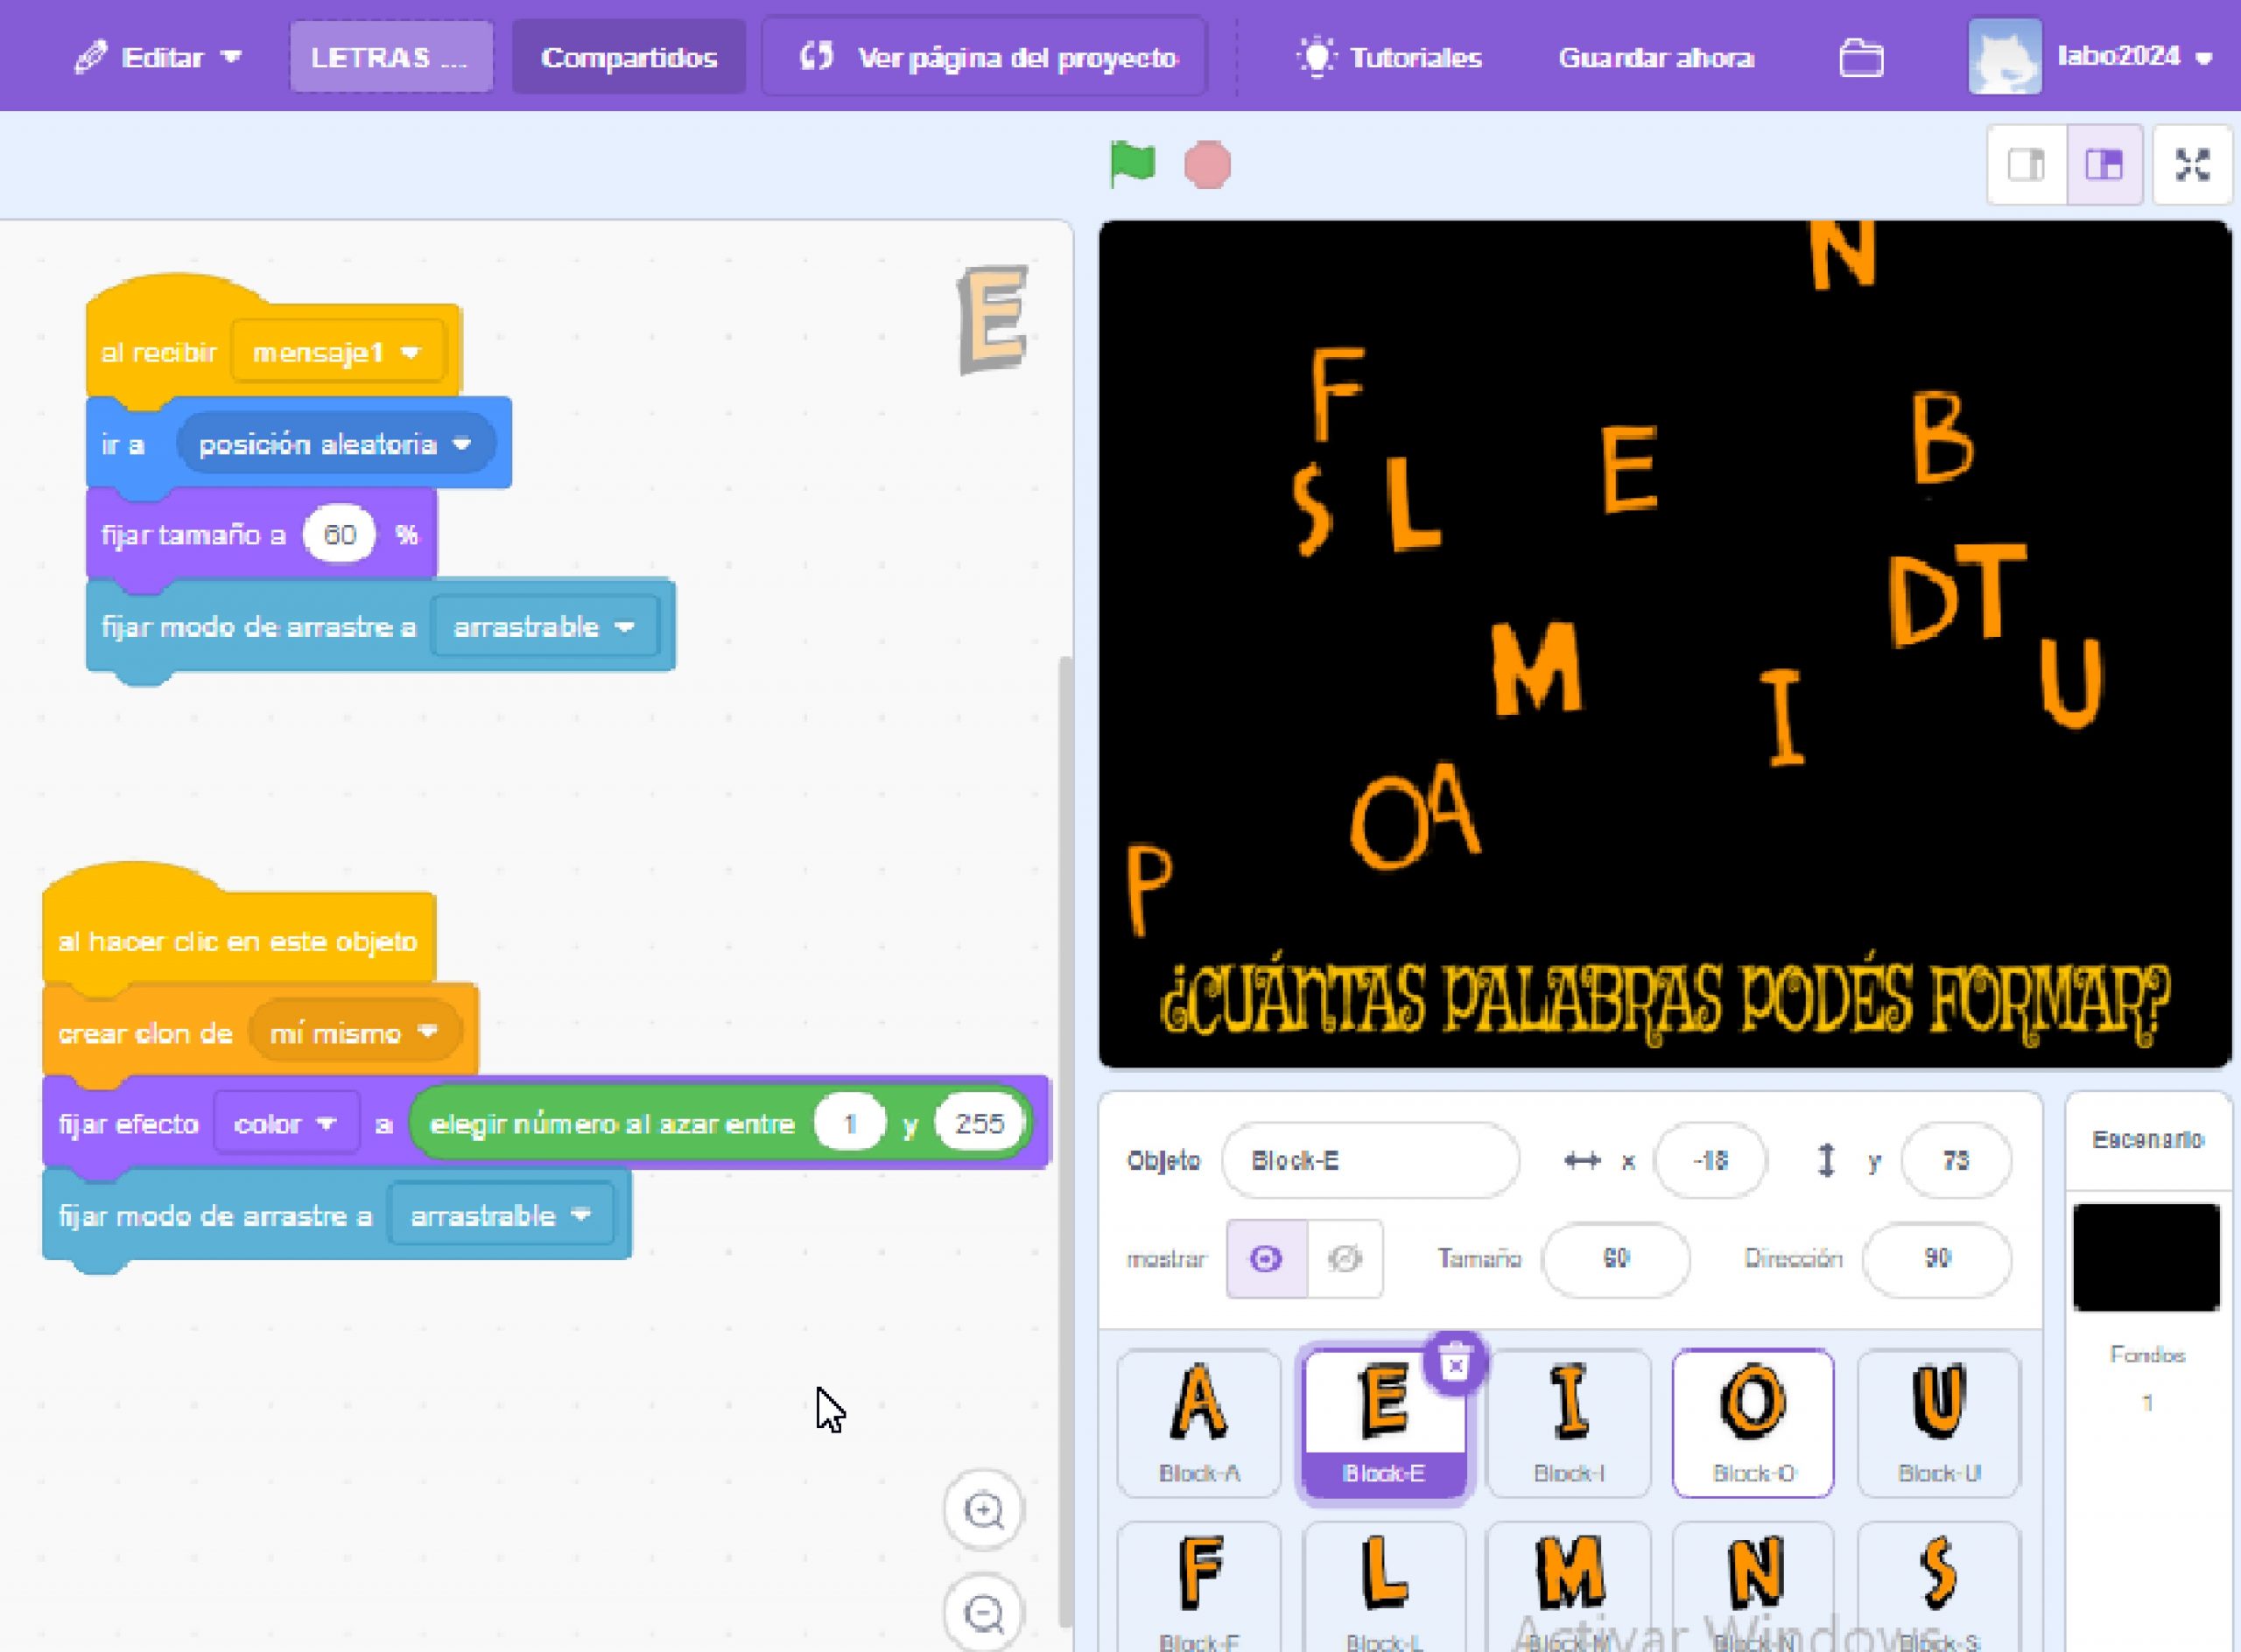The image size is (2241, 1652).
Task: Click the green flag to run project
Action: click(x=1131, y=165)
